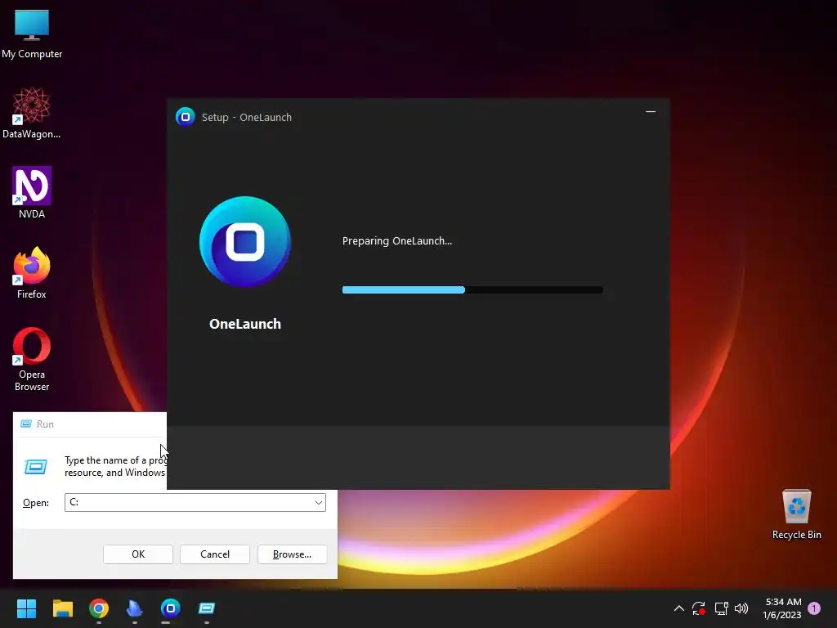Select the Firefox desktop shortcut

click(32, 273)
